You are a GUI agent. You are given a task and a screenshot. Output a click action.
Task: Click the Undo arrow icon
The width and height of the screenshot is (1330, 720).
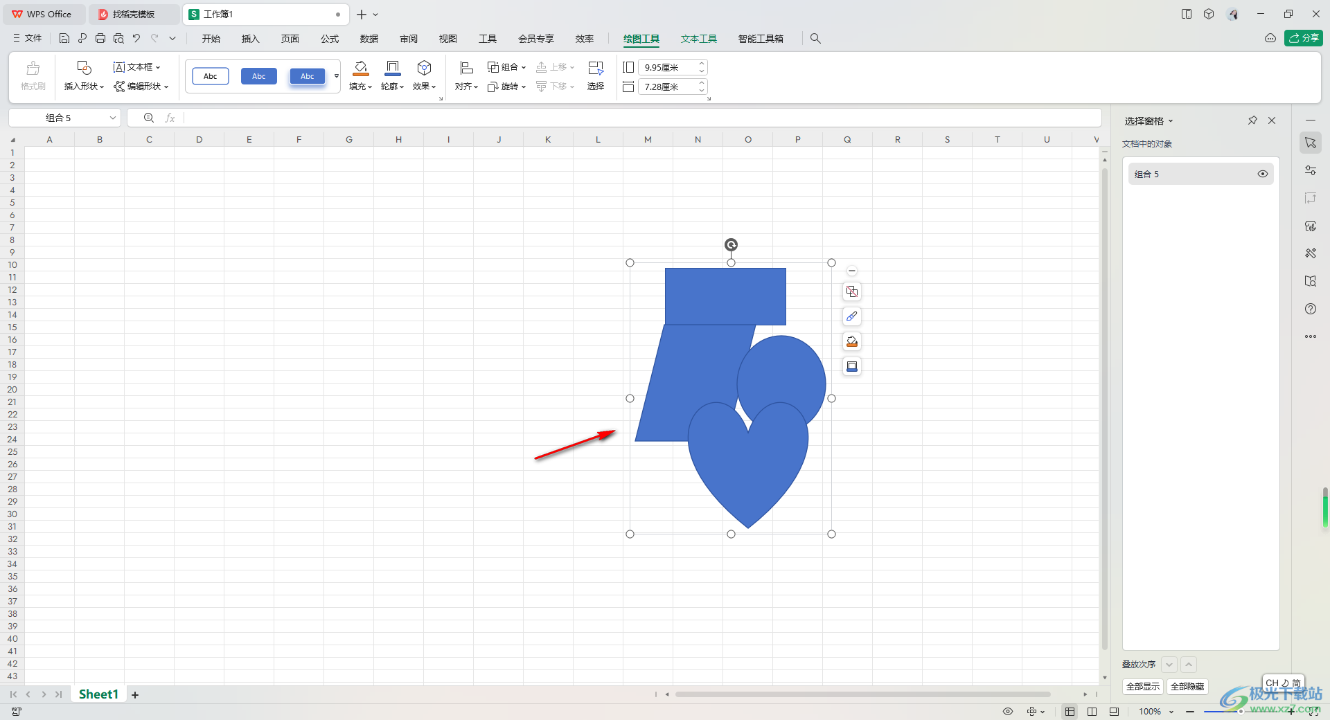pyautogui.click(x=136, y=39)
